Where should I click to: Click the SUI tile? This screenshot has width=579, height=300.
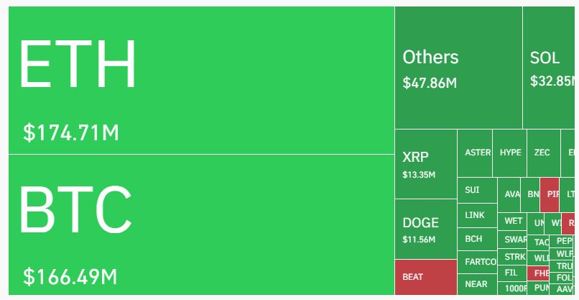pyautogui.click(x=477, y=191)
